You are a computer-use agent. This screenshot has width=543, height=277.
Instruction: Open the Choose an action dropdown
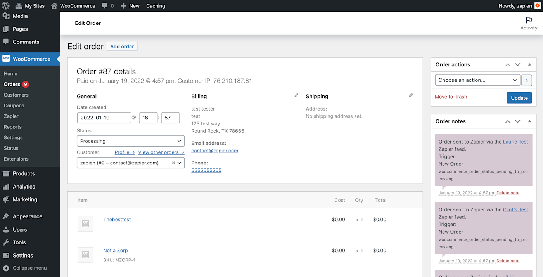click(x=477, y=80)
